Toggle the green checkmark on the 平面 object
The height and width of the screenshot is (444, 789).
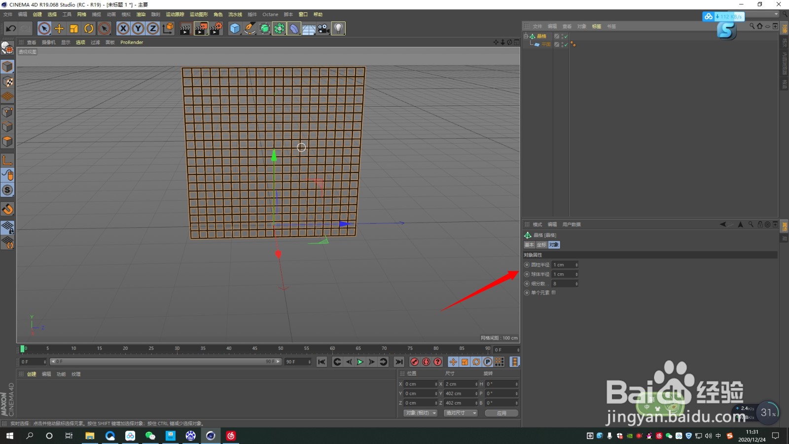pyautogui.click(x=566, y=44)
